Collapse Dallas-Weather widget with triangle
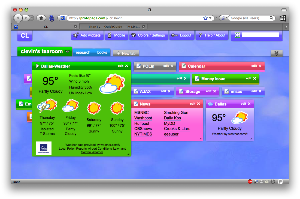This screenshot has height=199, width=300. (x=38, y=66)
